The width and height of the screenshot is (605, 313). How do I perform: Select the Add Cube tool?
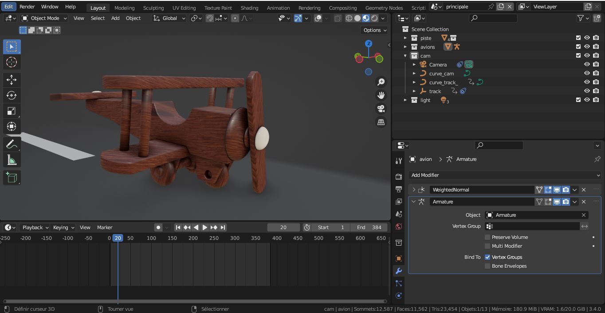point(12,178)
